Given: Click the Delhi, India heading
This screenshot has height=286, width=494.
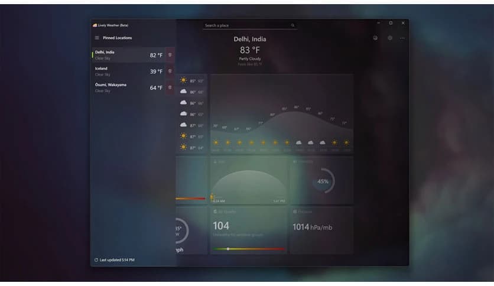Looking at the screenshot, I should coord(250,39).
